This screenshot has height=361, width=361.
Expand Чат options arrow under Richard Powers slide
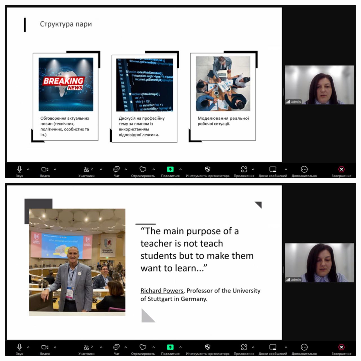(126, 347)
